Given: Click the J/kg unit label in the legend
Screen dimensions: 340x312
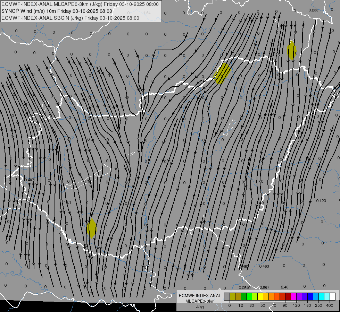Looking at the screenshot, I should [200, 307].
